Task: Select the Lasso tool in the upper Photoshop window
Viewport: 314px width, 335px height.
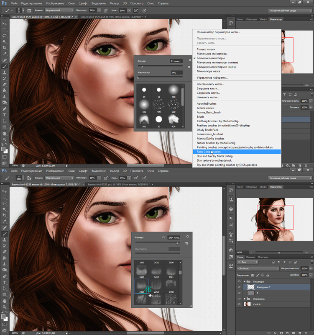Action: 5,36
